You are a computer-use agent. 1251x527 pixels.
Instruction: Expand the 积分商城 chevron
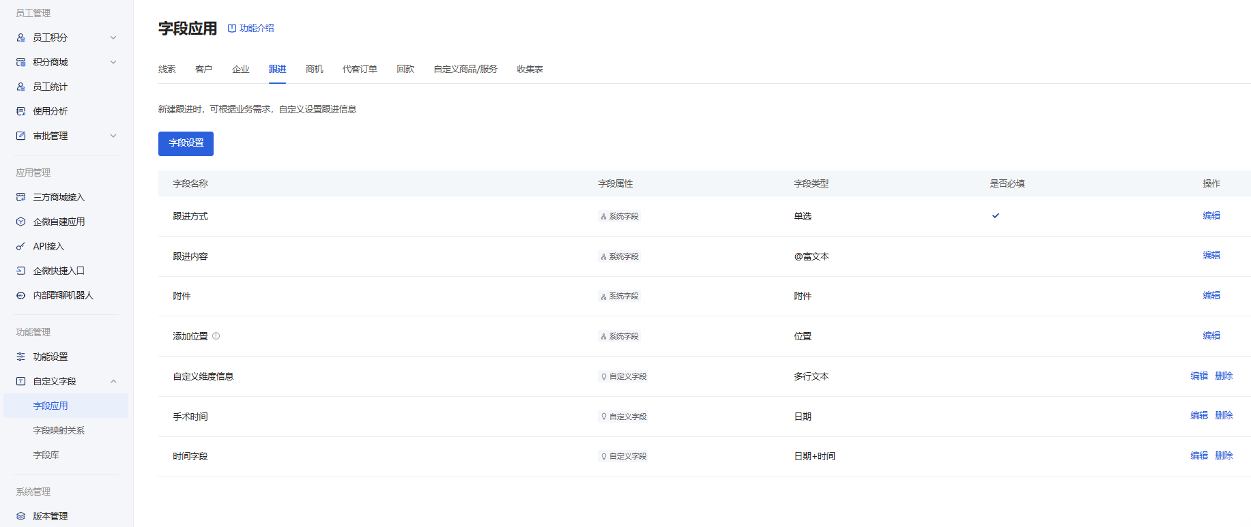(x=113, y=62)
